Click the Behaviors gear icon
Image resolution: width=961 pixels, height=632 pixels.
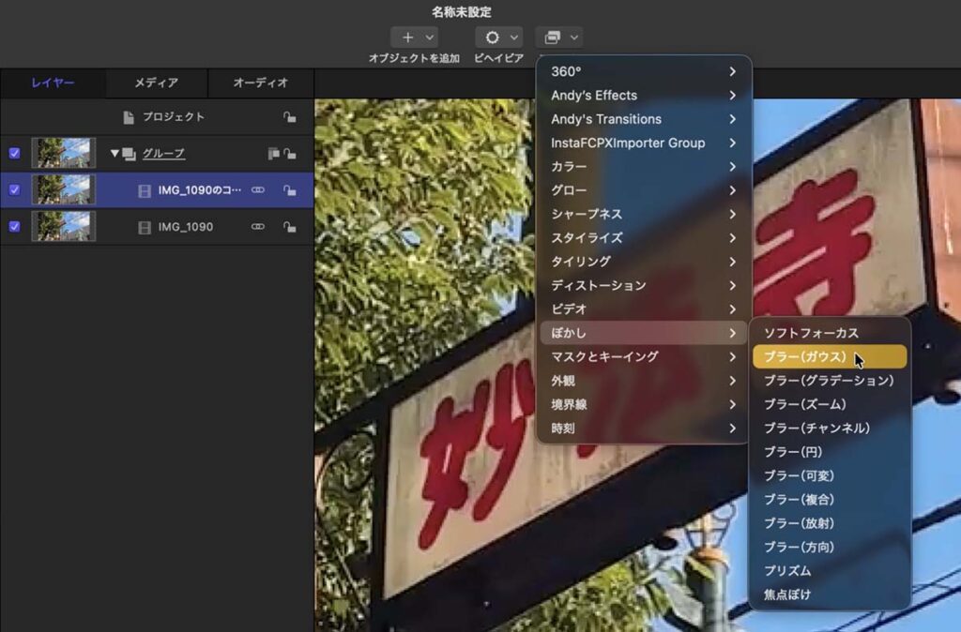[x=492, y=38]
